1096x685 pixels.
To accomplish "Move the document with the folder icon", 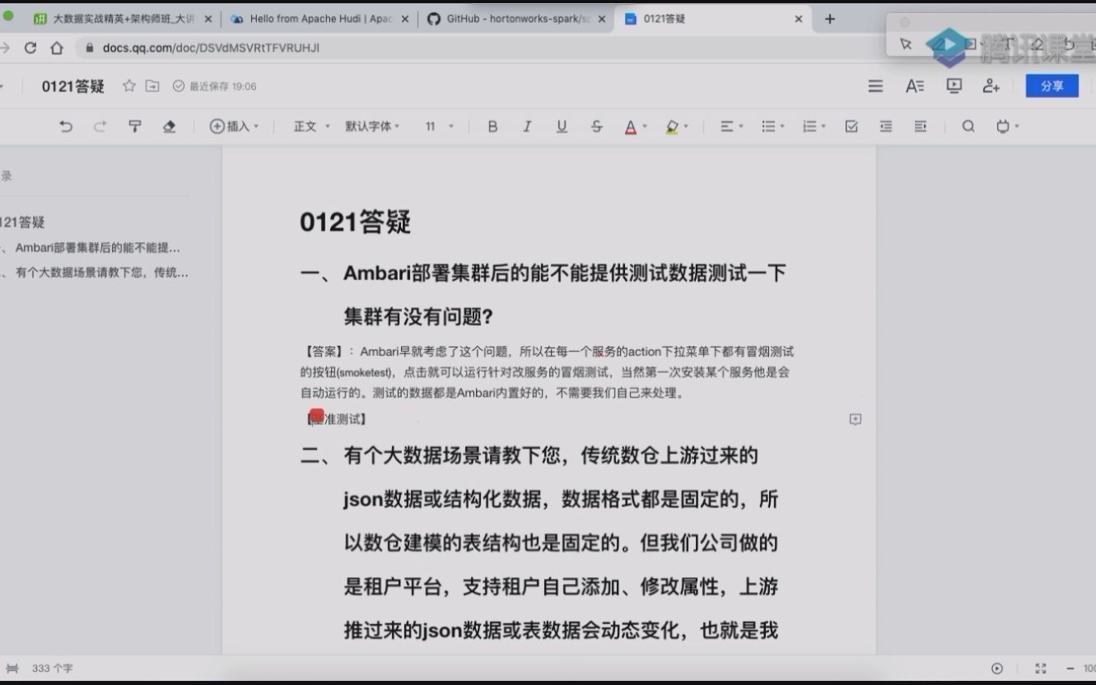I will click(x=152, y=86).
